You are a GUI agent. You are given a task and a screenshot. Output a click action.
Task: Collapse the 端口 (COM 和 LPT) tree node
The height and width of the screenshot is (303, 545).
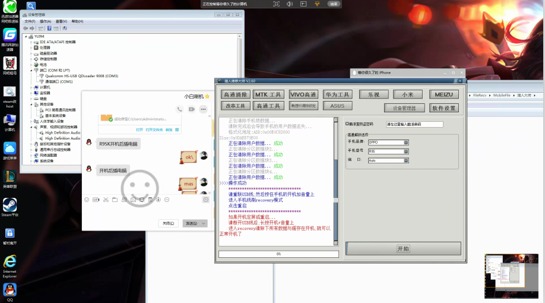[x=31, y=70]
